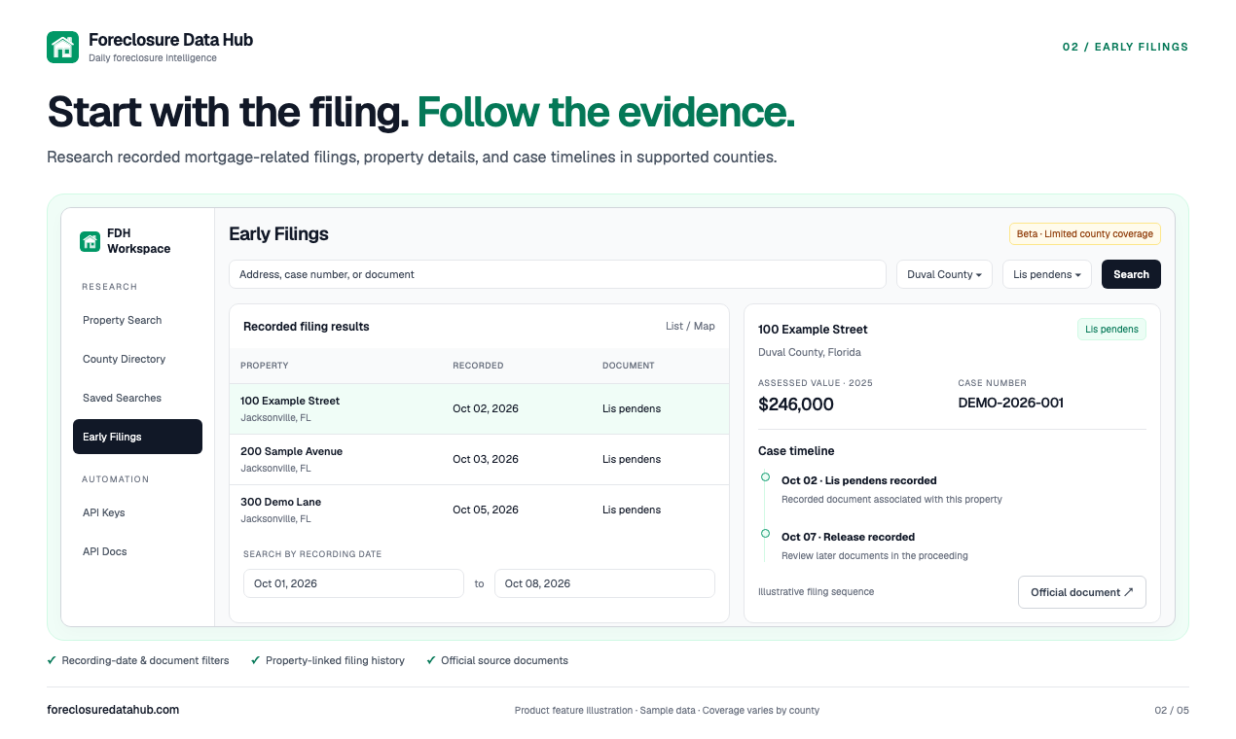Click the Oct 07 Release recorded marker
This screenshot has height=739, width=1236.
(x=765, y=534)
